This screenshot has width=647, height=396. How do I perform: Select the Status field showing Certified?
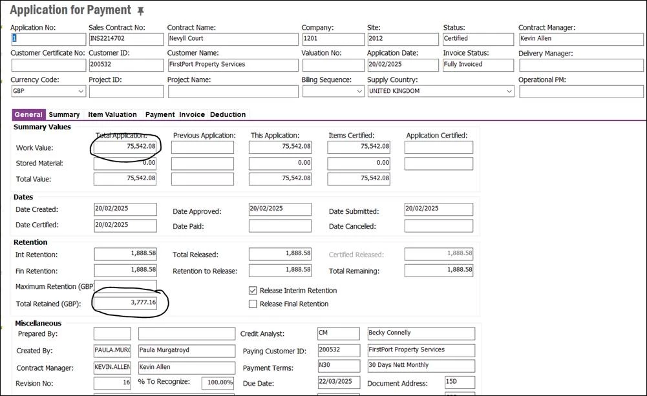tap(478, 39)
